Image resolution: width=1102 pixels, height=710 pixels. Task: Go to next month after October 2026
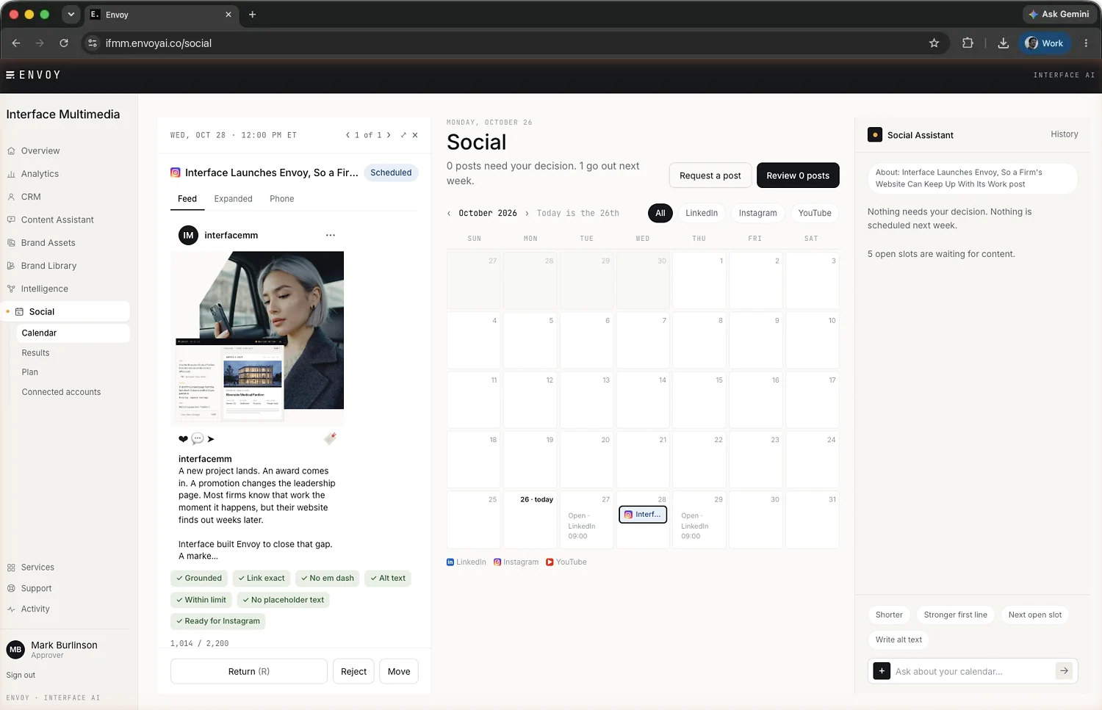pos(527,214)
